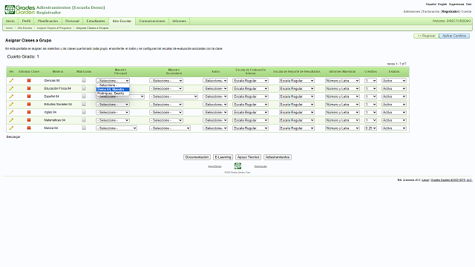Open the Matrículas document icon for Estudios Sociales 04
Viewport: 475px width, 267px height.
(x=84, y=104)
